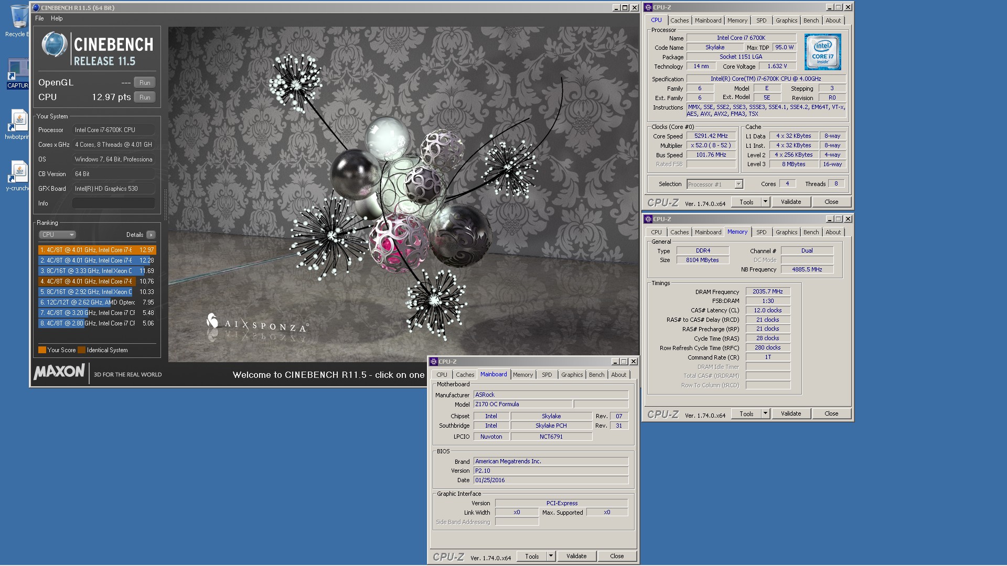
Task: Open Tools dropdown arrow in Mainboard CPU-Z window
Action: pos(551,556)
